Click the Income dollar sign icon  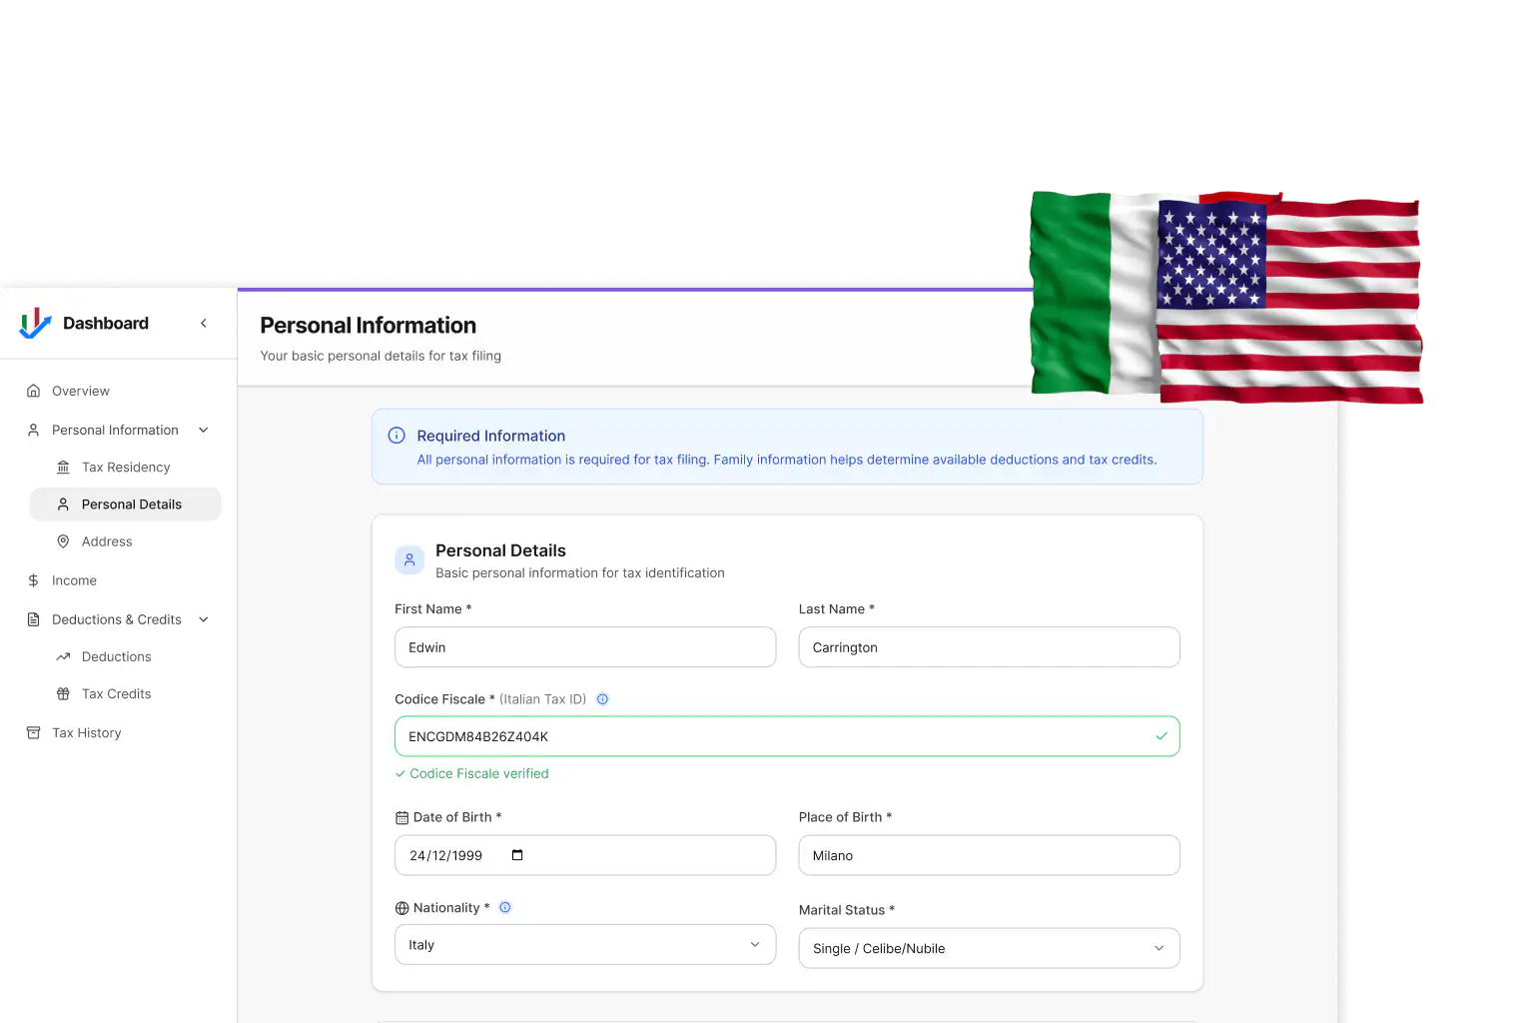click(33, 579)
